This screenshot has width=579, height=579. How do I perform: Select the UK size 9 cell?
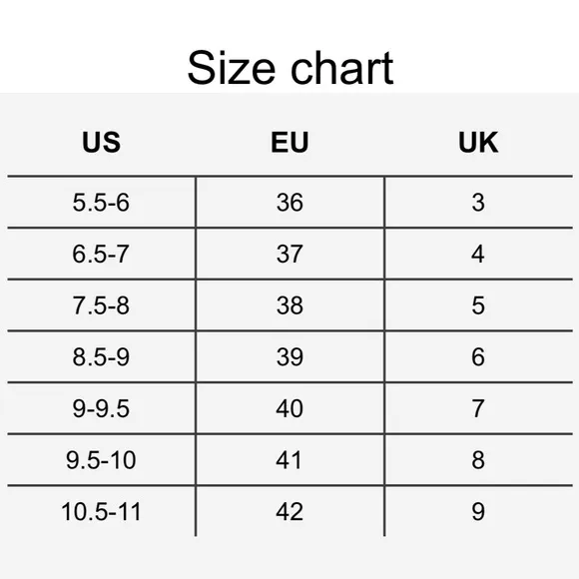[x=478, y=512]
